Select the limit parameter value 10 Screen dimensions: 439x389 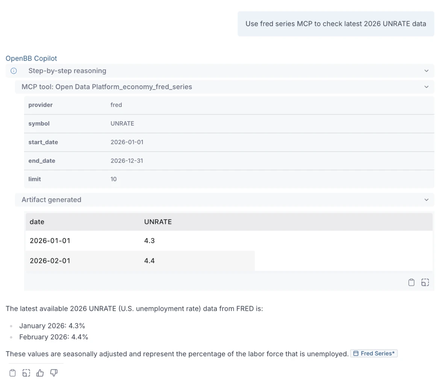(x=114, y=179)
